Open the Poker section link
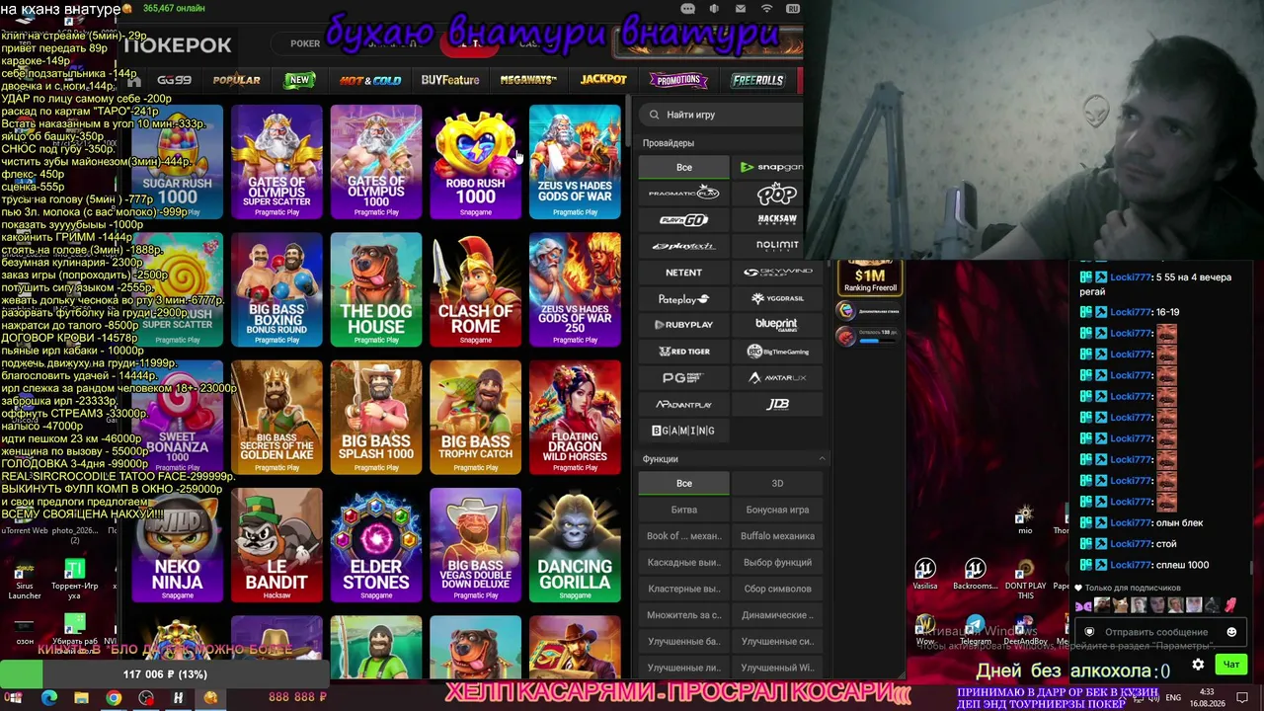This screenshot has width=1264, height=711. [x=305, y=43]
